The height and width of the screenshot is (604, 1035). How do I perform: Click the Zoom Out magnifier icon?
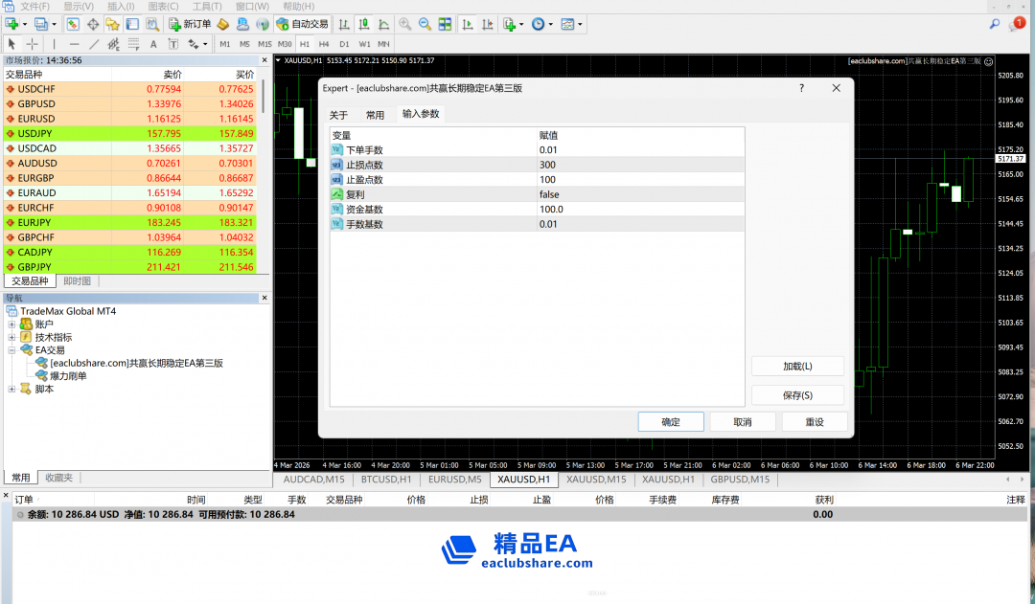coord(425,24)
